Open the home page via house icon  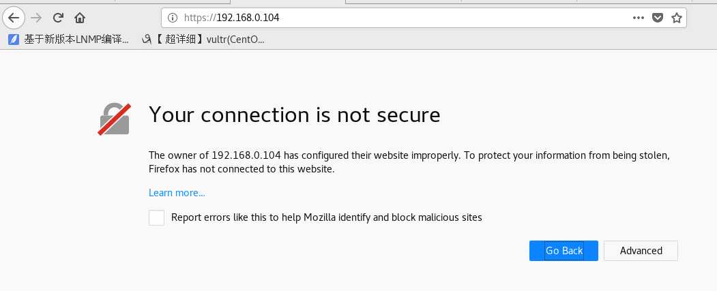80,18
